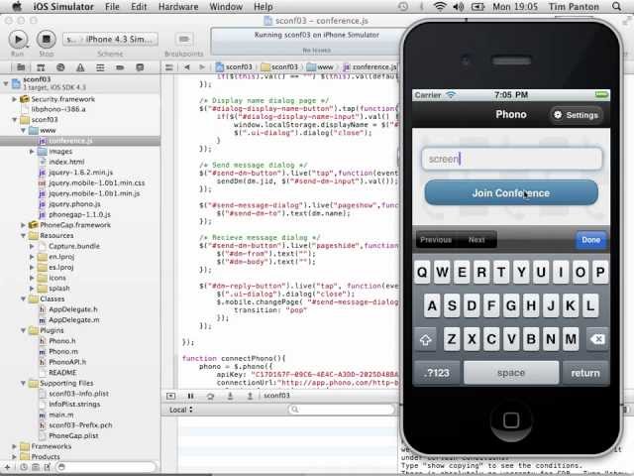Tap the Next field button

coord(476,240)
